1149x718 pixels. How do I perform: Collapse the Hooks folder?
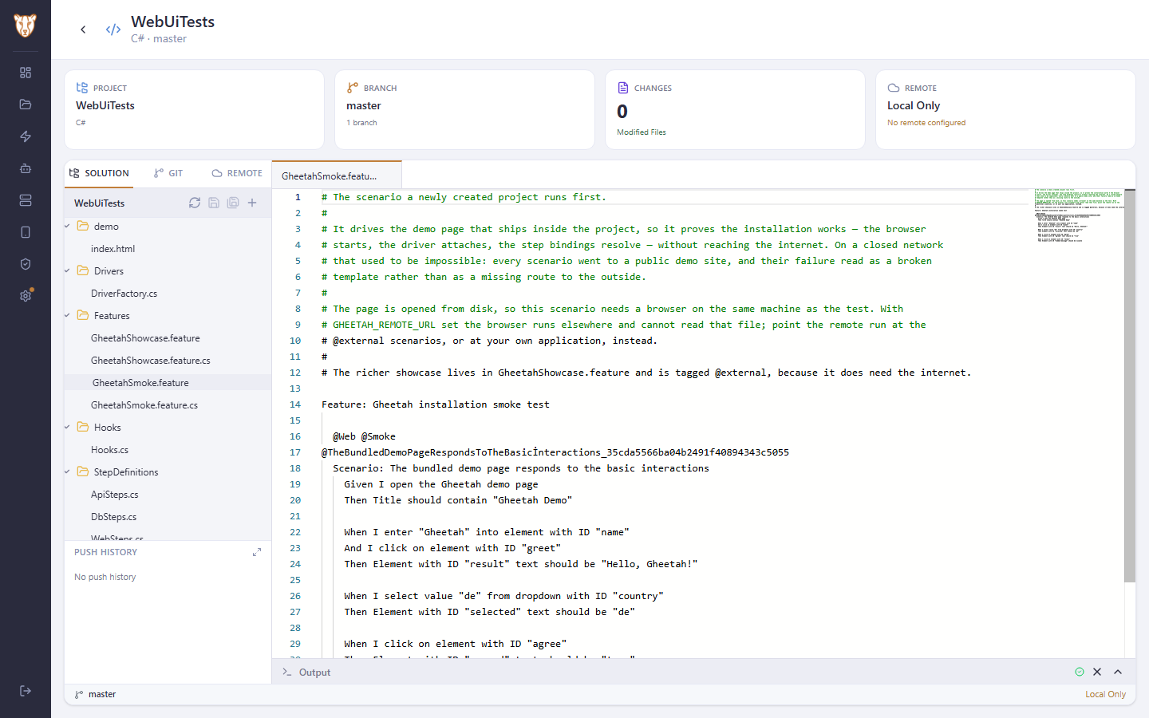pyautogui.click(x=68, y=428)
